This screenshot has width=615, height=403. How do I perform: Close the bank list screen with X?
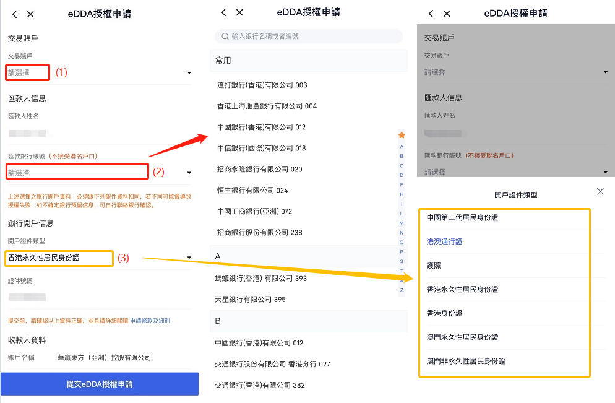coord(239,12)
